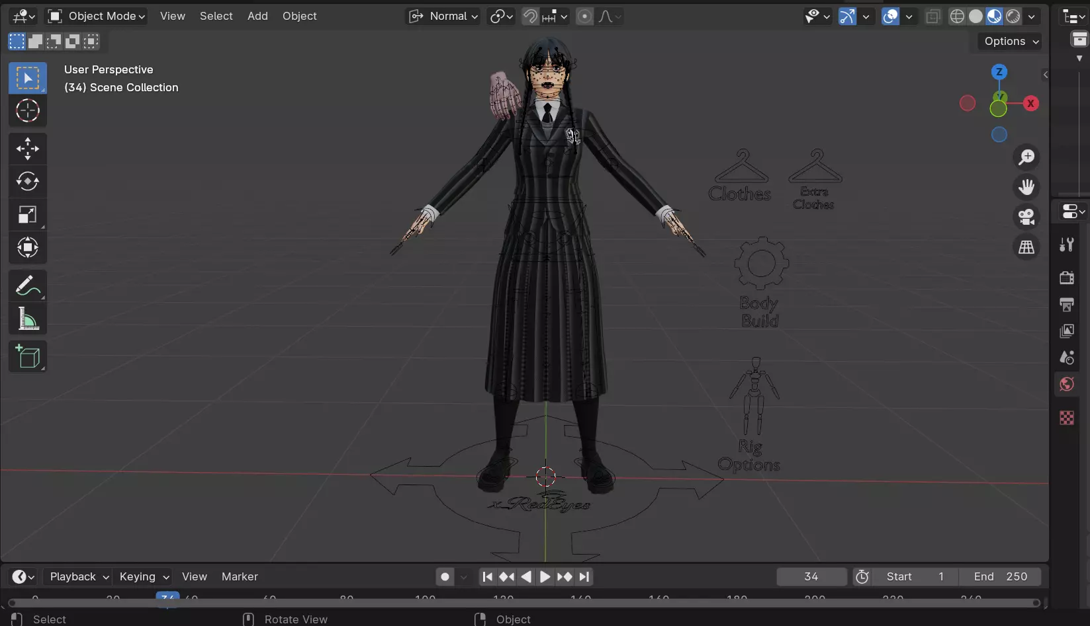This screenshot has height=626, width=1090.
Task: Expand viewport shading options dropdown arrow
Action: [1031, 16]
